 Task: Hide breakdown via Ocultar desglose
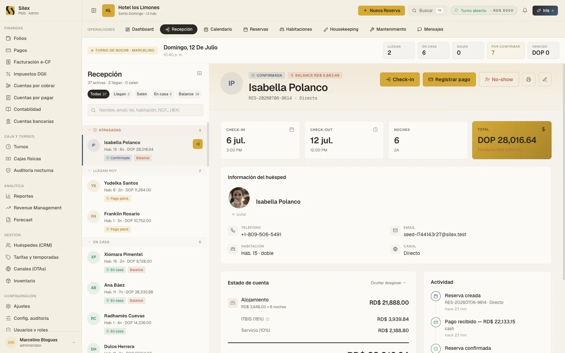tap(388, 283)
